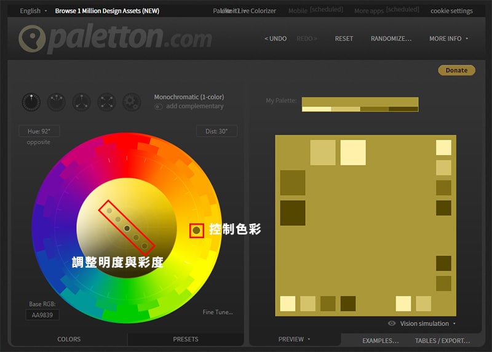Select the Tetrad color scheme icon

coord(106,102)
